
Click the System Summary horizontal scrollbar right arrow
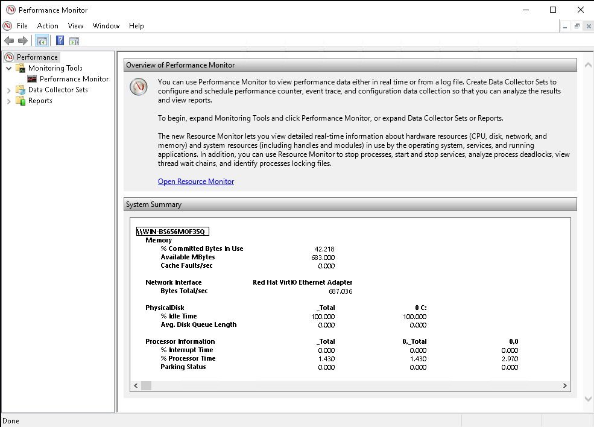coord(565,385)
